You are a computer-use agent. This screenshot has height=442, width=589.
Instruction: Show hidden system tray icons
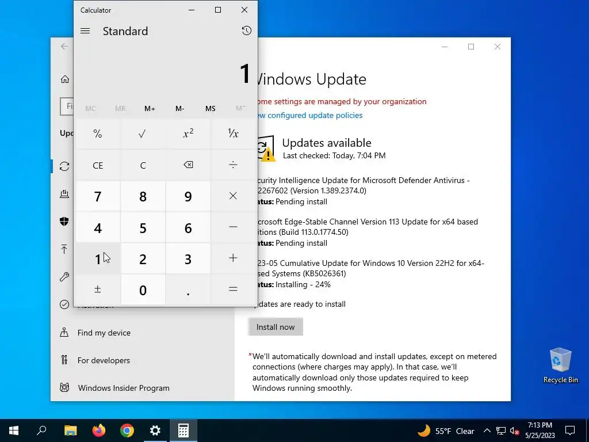coord(487,430)
